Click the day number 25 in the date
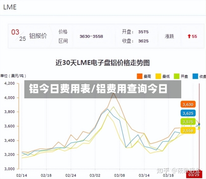 click(23, 39)
